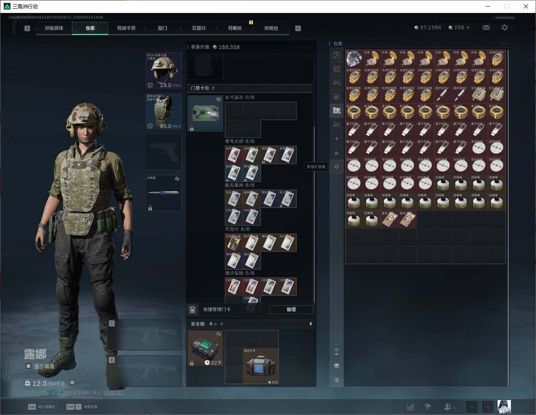536x415 pixels.
Task: Select the equipped body armor slot
Action: click(x=164, y=111)
